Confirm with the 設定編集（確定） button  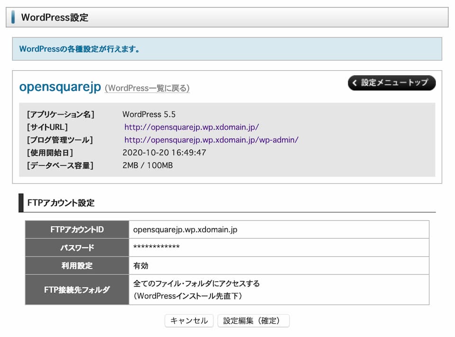[x=253, y=321]
